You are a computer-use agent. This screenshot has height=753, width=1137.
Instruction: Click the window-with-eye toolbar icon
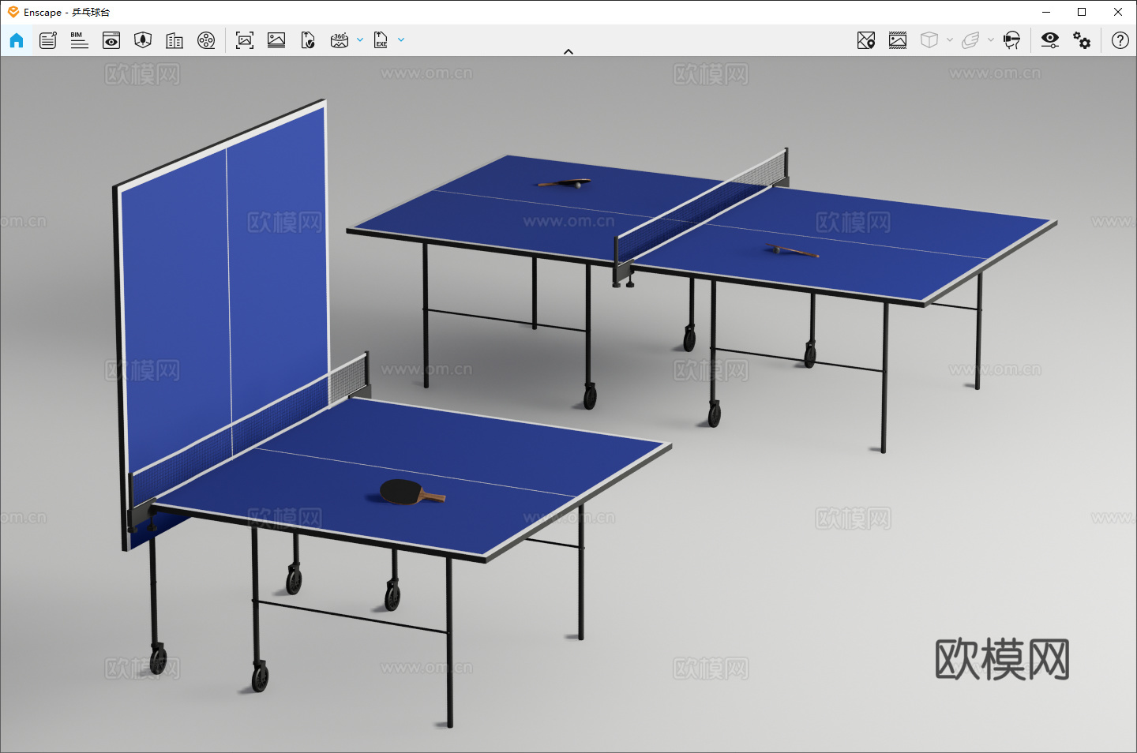111,40
